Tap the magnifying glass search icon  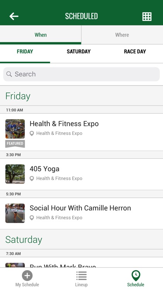click(9, 74)
